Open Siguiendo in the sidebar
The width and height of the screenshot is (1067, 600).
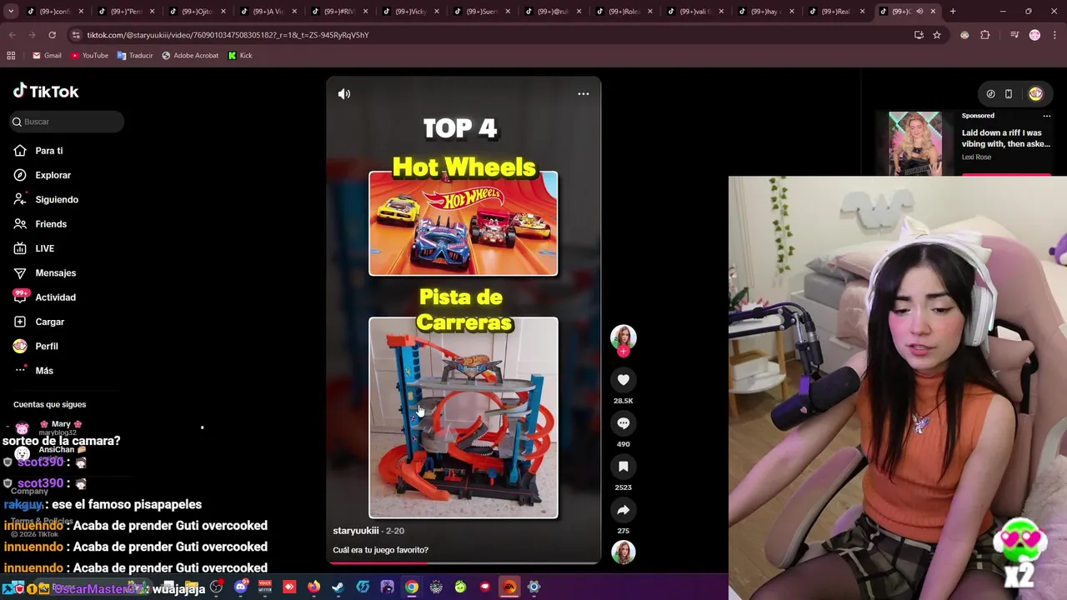click(46, 200)
